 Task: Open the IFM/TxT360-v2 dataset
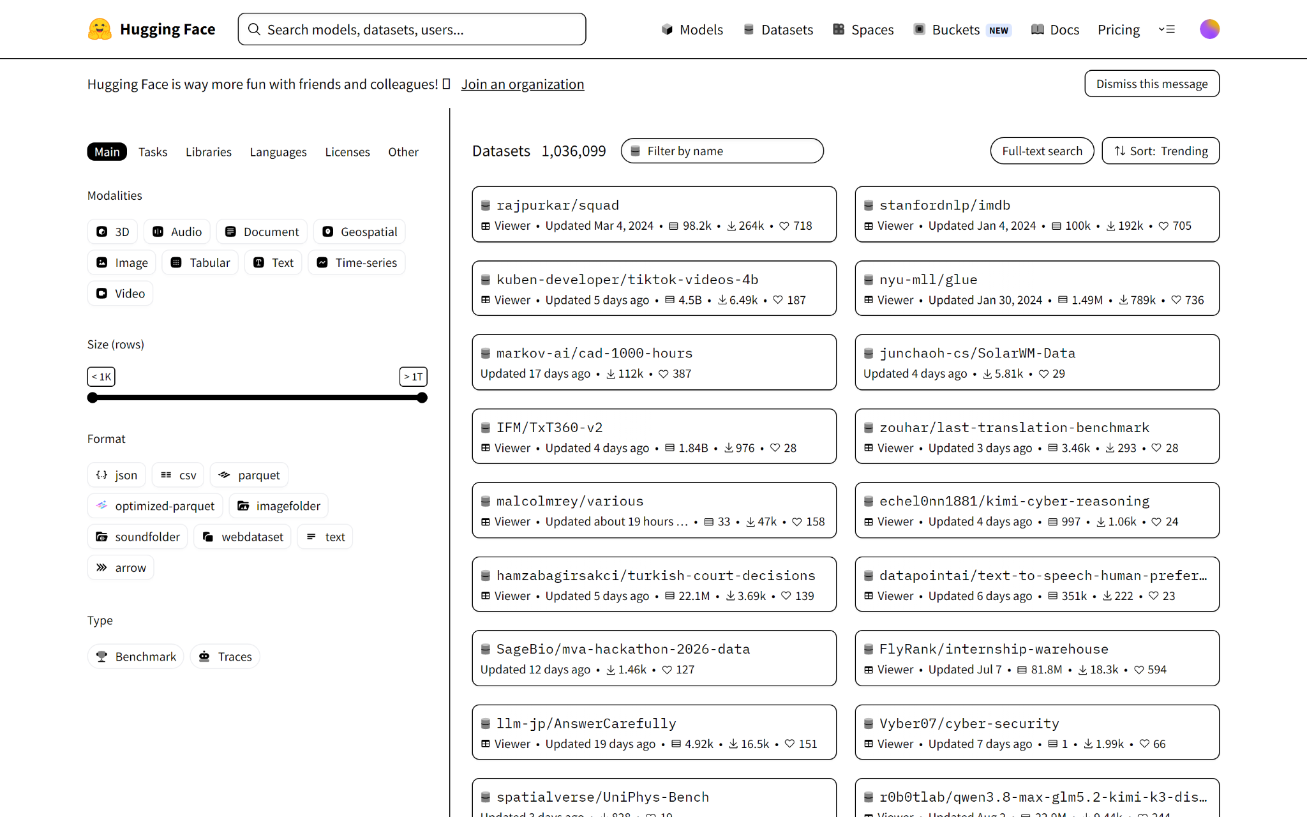click(x=654, y=437)
